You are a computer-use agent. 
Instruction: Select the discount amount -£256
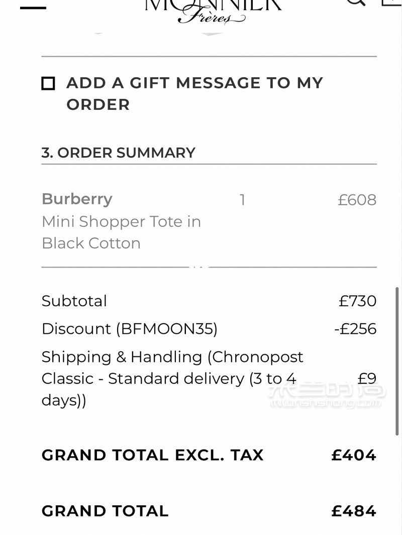pyautogui.click(x=355, y=329)
